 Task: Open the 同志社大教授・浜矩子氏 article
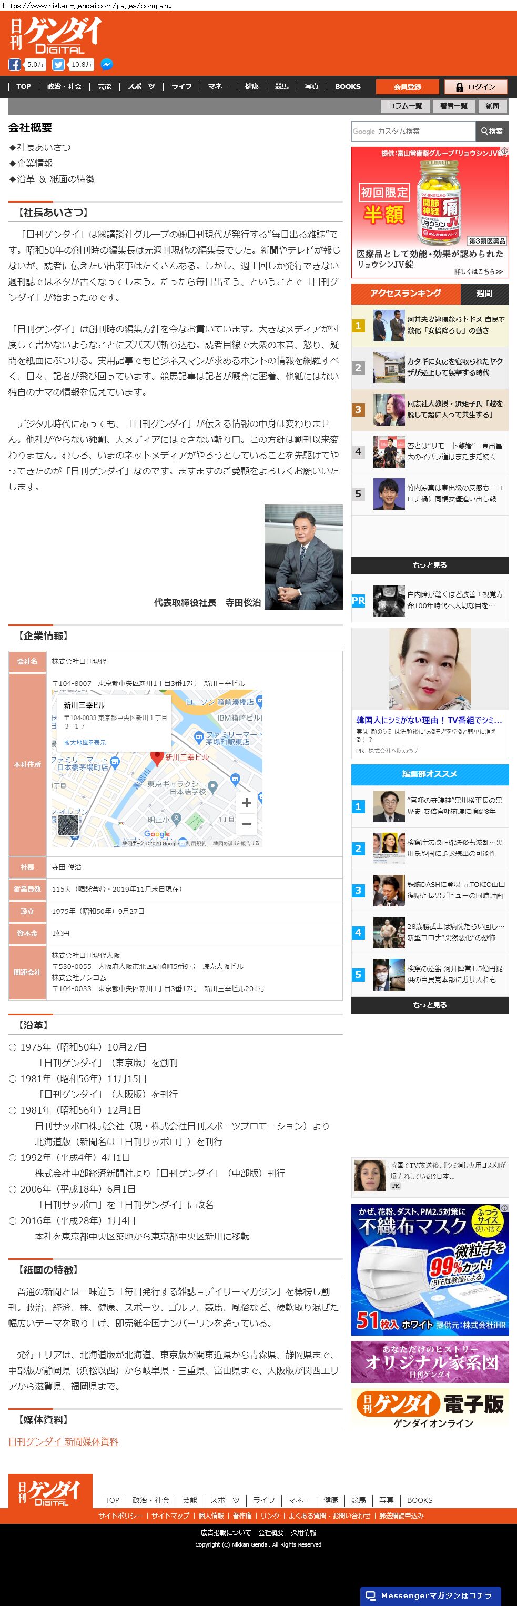pyautogui.click(x=430, y=409)
